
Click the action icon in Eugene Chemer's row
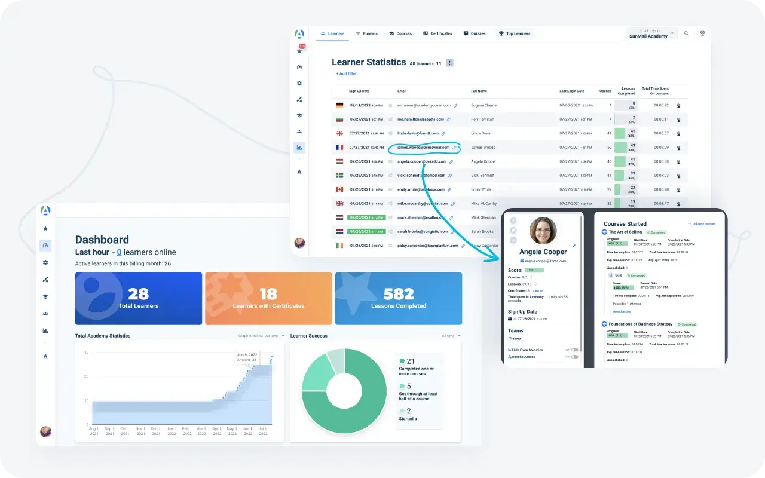pyautogui.click(x=678, y=106)
